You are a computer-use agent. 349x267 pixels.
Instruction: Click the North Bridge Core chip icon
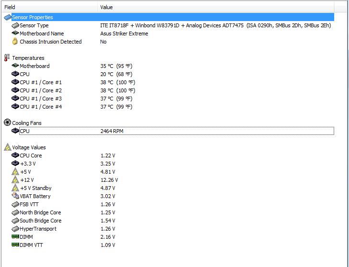[15, 212]
